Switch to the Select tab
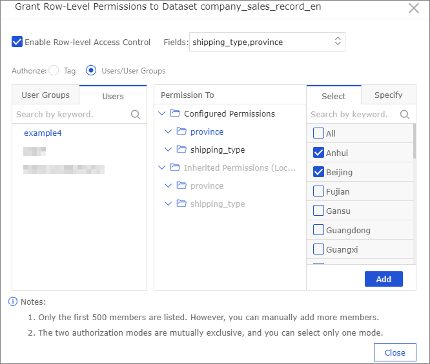 (x=334, y=96)
